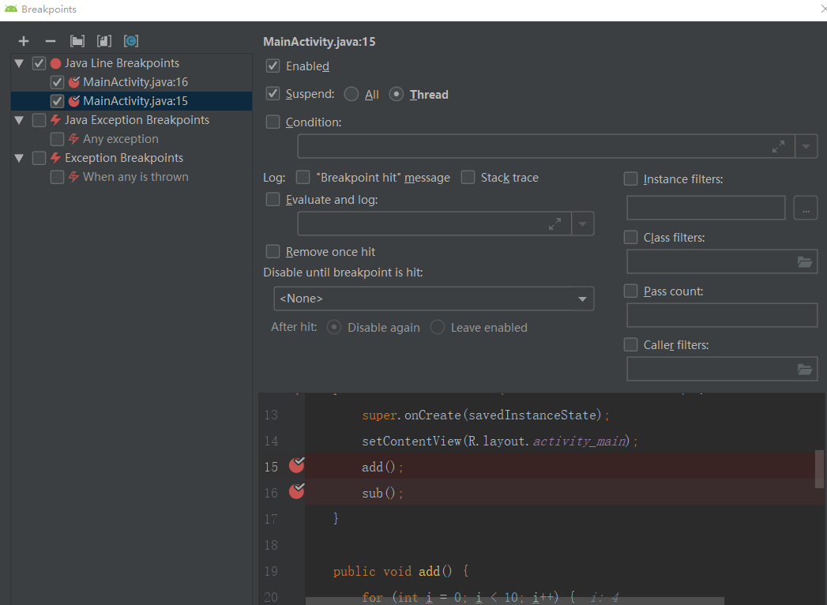
Task: Click the Exception Breakpoints lightning icon
Action: pos(55,158)
